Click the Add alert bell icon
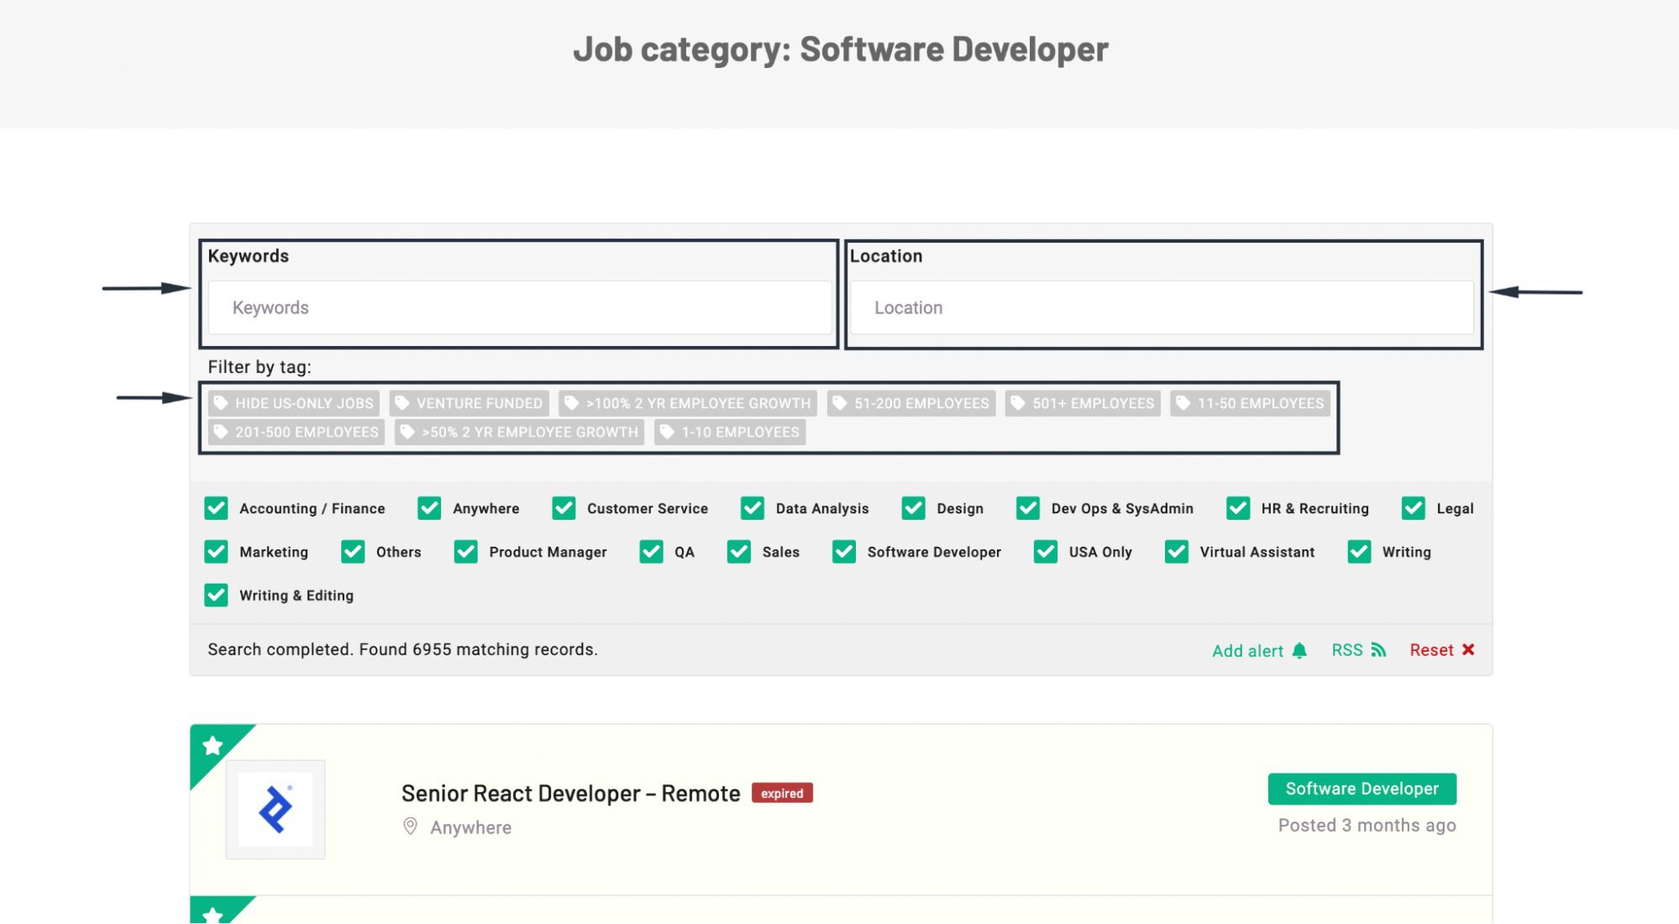The image size is (1679, 924). click(1299, 650)
